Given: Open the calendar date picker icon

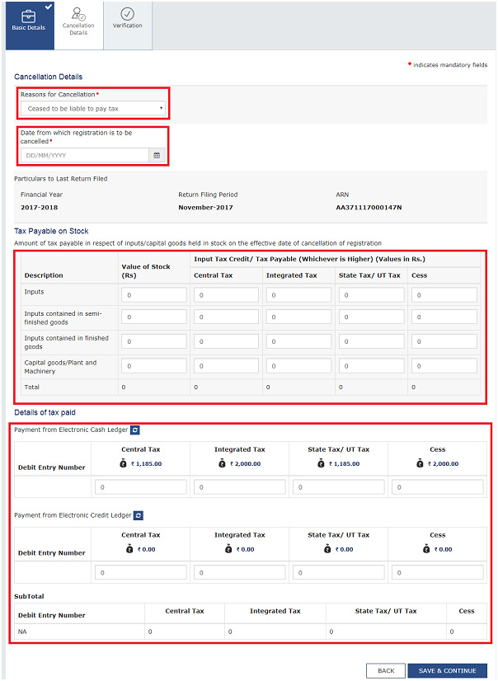Looking at the screenshot, I should (x=157, y=155).
